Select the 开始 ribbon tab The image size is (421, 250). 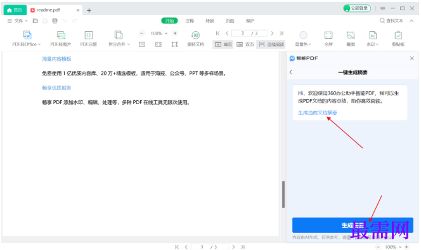(169, 21)
